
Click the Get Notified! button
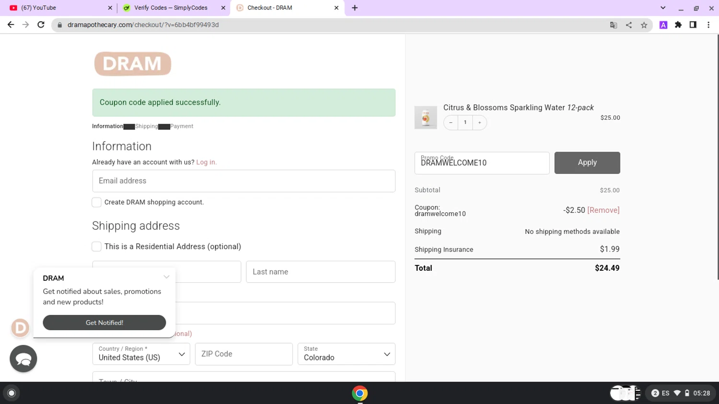pos(104,323)
